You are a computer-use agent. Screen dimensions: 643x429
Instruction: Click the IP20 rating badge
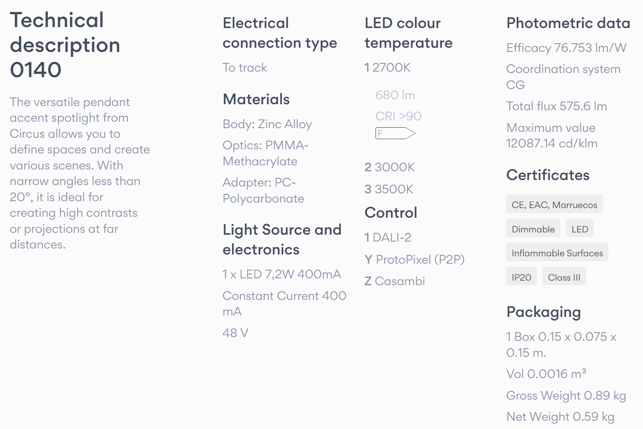click(x=521, y=277)
